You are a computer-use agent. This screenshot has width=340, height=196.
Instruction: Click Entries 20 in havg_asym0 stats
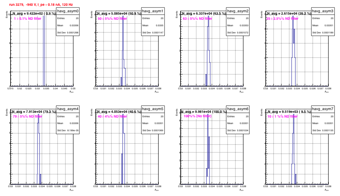[68, 18]
